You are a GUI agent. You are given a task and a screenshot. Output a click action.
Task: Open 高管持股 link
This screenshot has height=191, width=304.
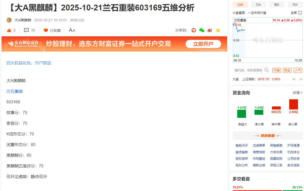(259, 152)
